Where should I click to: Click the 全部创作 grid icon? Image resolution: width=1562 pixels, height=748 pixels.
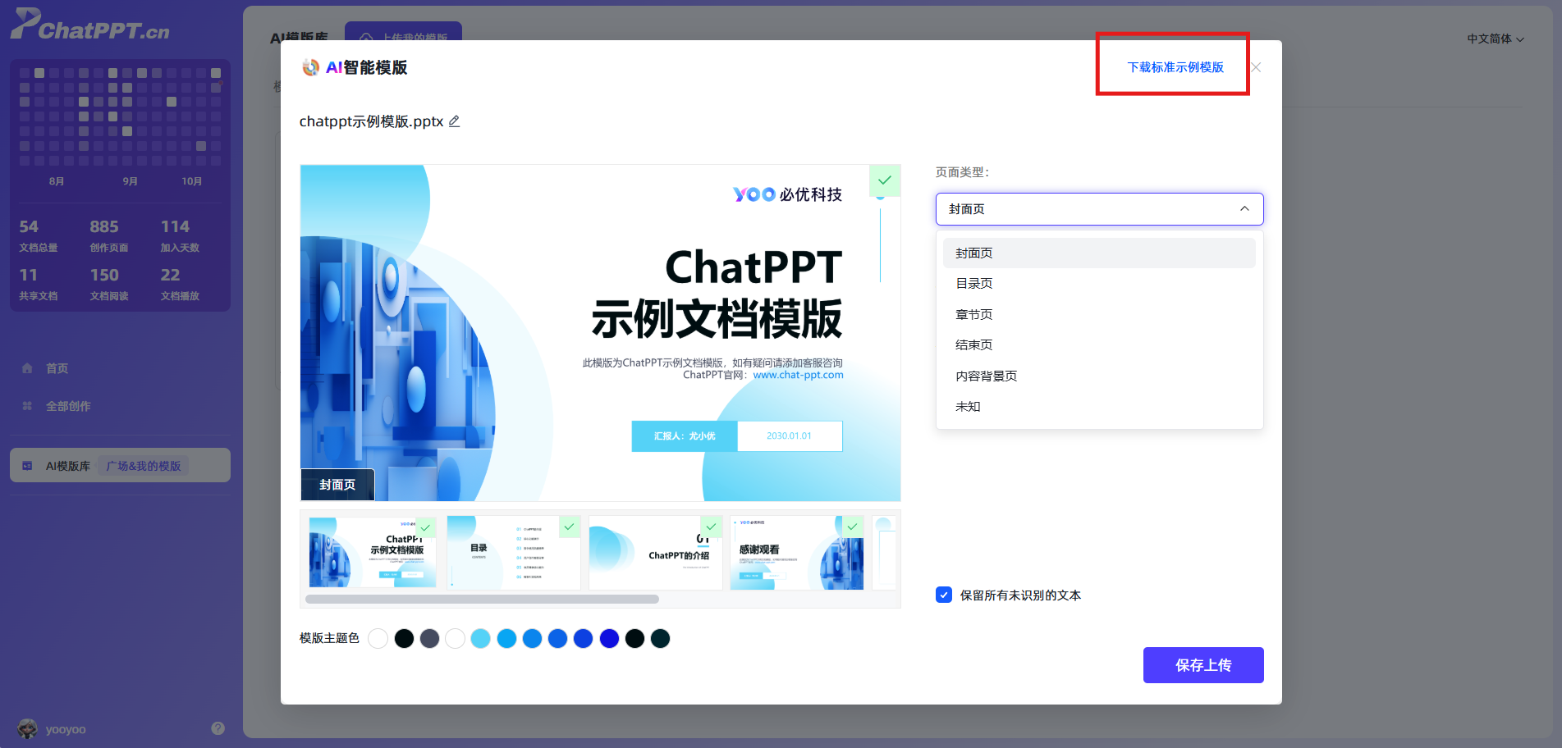(27, 406)
